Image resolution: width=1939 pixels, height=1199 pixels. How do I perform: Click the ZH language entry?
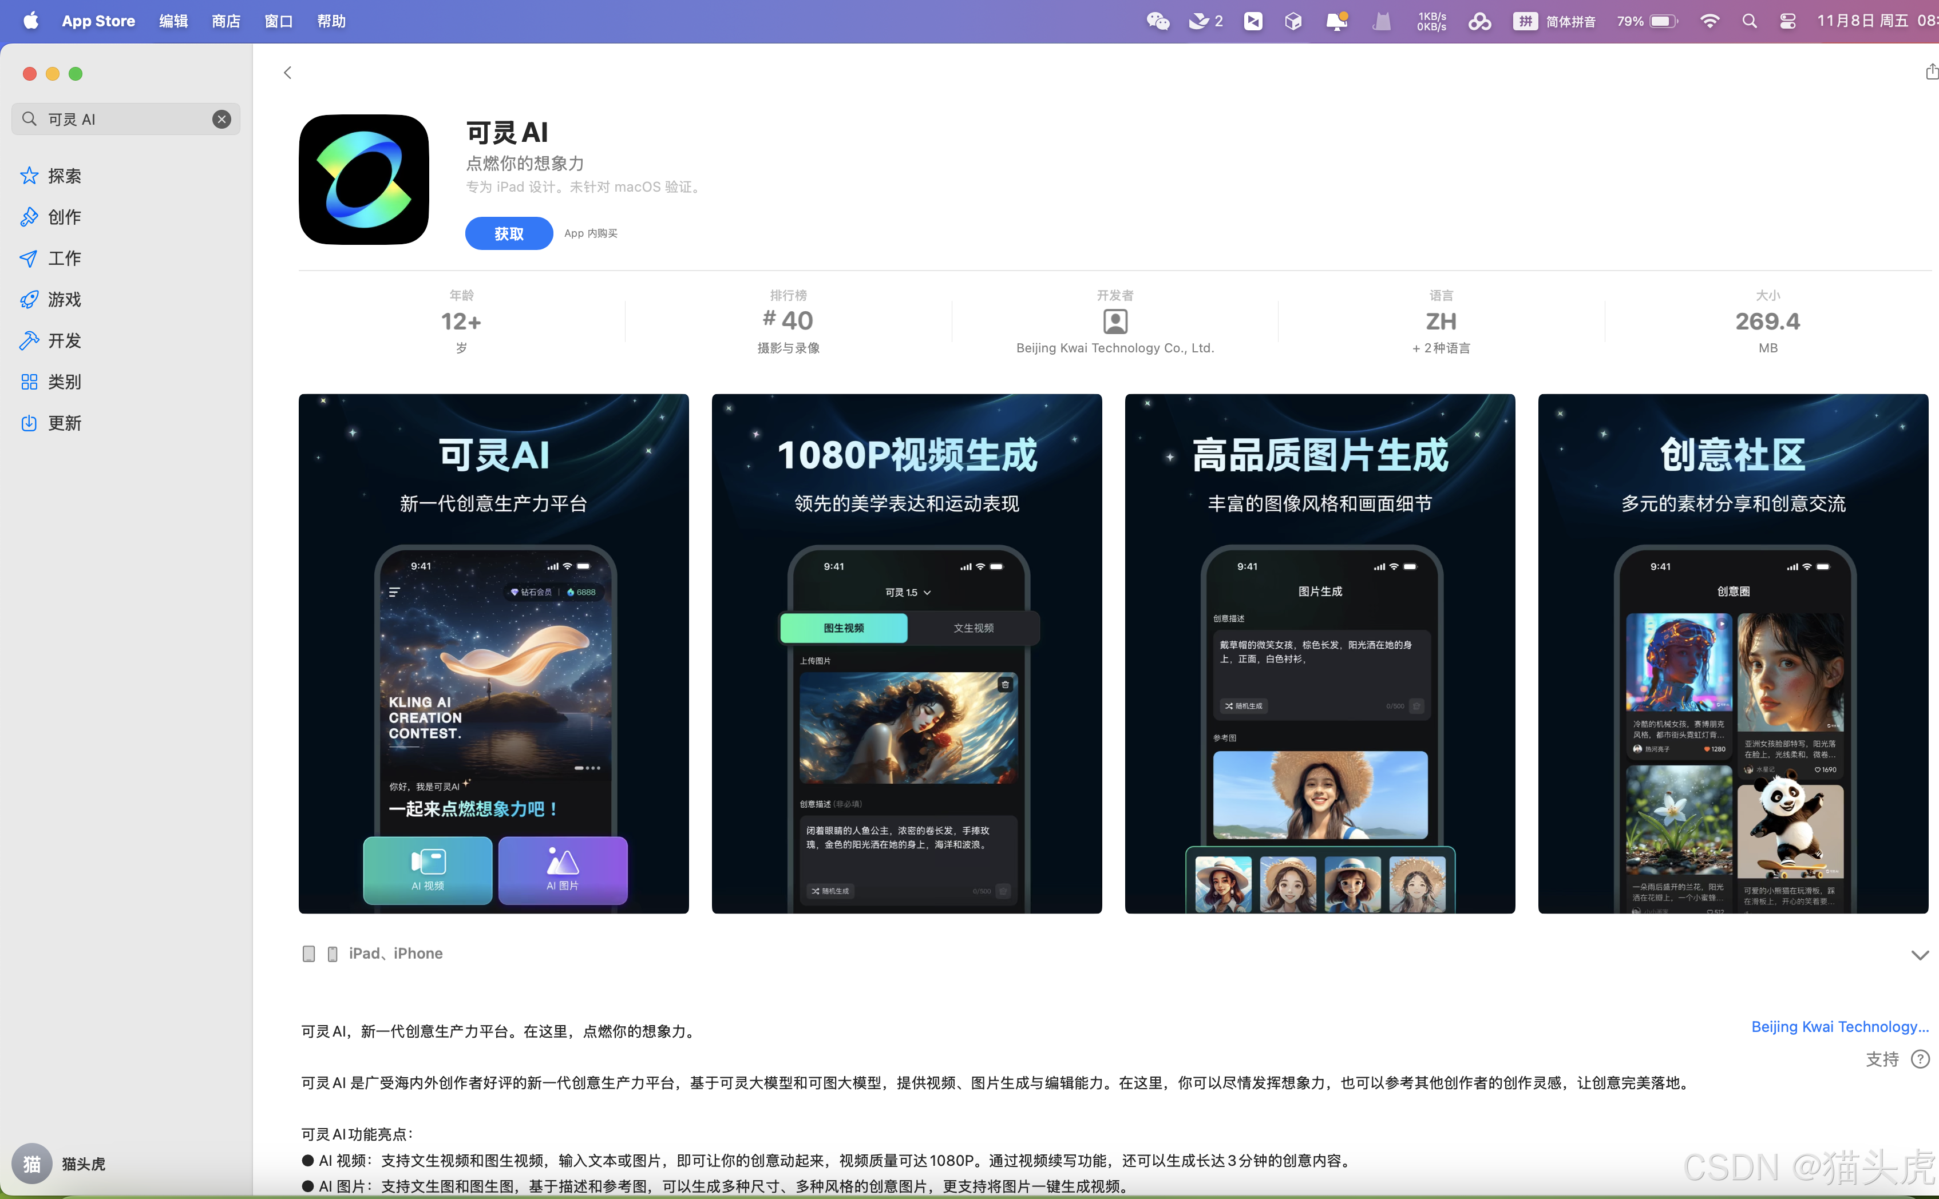tap(1441, 321)
